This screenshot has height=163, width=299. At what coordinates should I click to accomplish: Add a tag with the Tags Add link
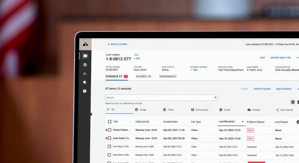(x=137, y=59)
